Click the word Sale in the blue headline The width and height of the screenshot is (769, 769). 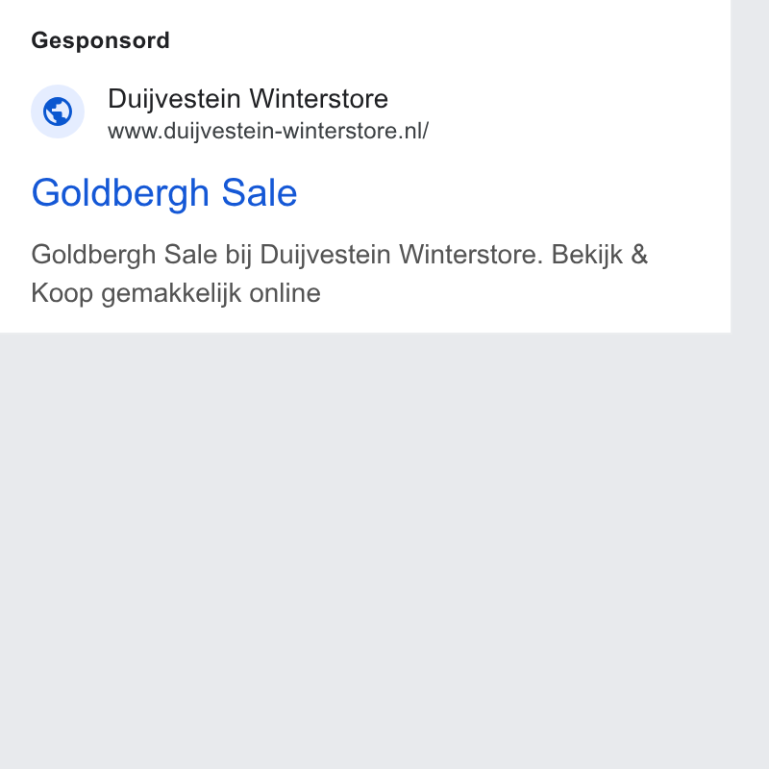[260, 193]
